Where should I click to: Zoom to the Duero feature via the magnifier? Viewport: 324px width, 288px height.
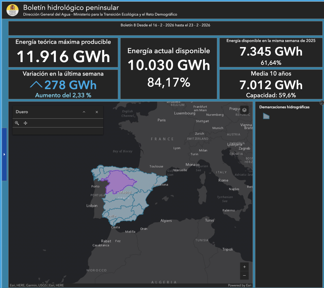tap(17, 123)
